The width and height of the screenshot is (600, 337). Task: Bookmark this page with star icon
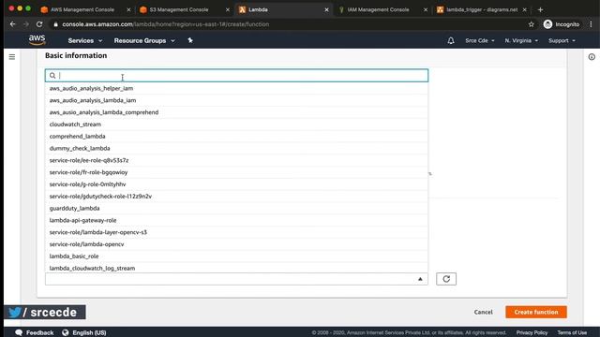(x=532, y=24)
